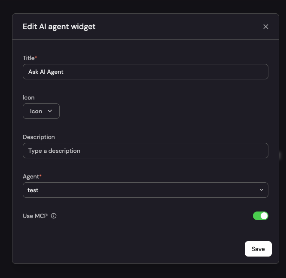
Task: Open the Icon picker dropdown
Action: [x=41, y=111]
